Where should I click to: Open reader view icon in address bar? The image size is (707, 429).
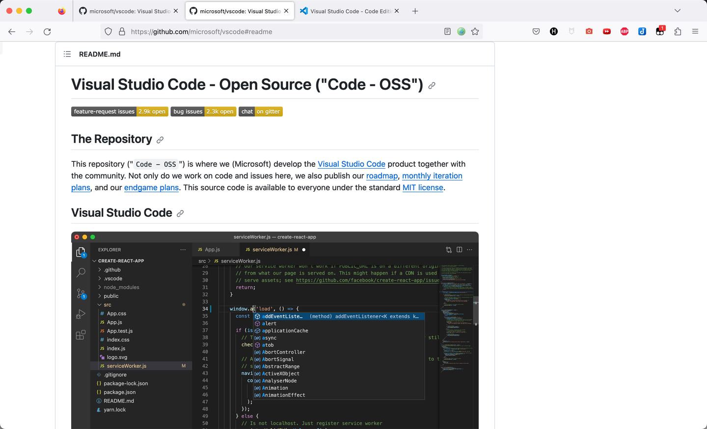[447, 31]
